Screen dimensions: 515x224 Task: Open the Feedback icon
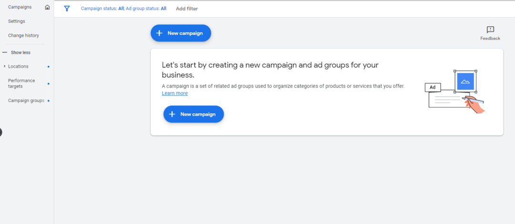(490, 30)
